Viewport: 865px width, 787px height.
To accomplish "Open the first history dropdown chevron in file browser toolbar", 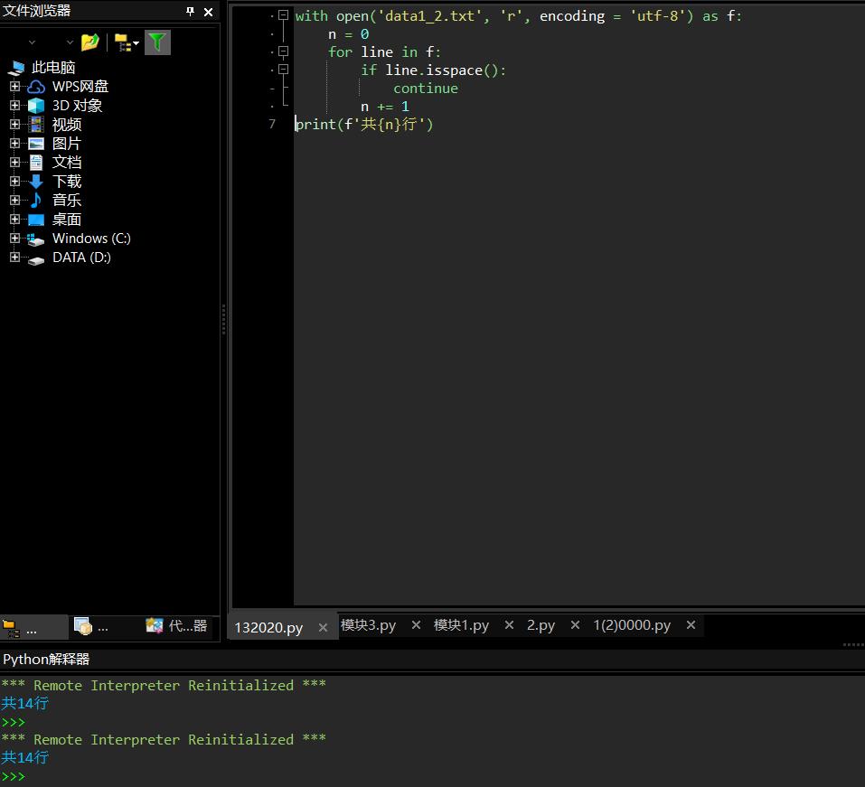I will click(x=32, y=42).
